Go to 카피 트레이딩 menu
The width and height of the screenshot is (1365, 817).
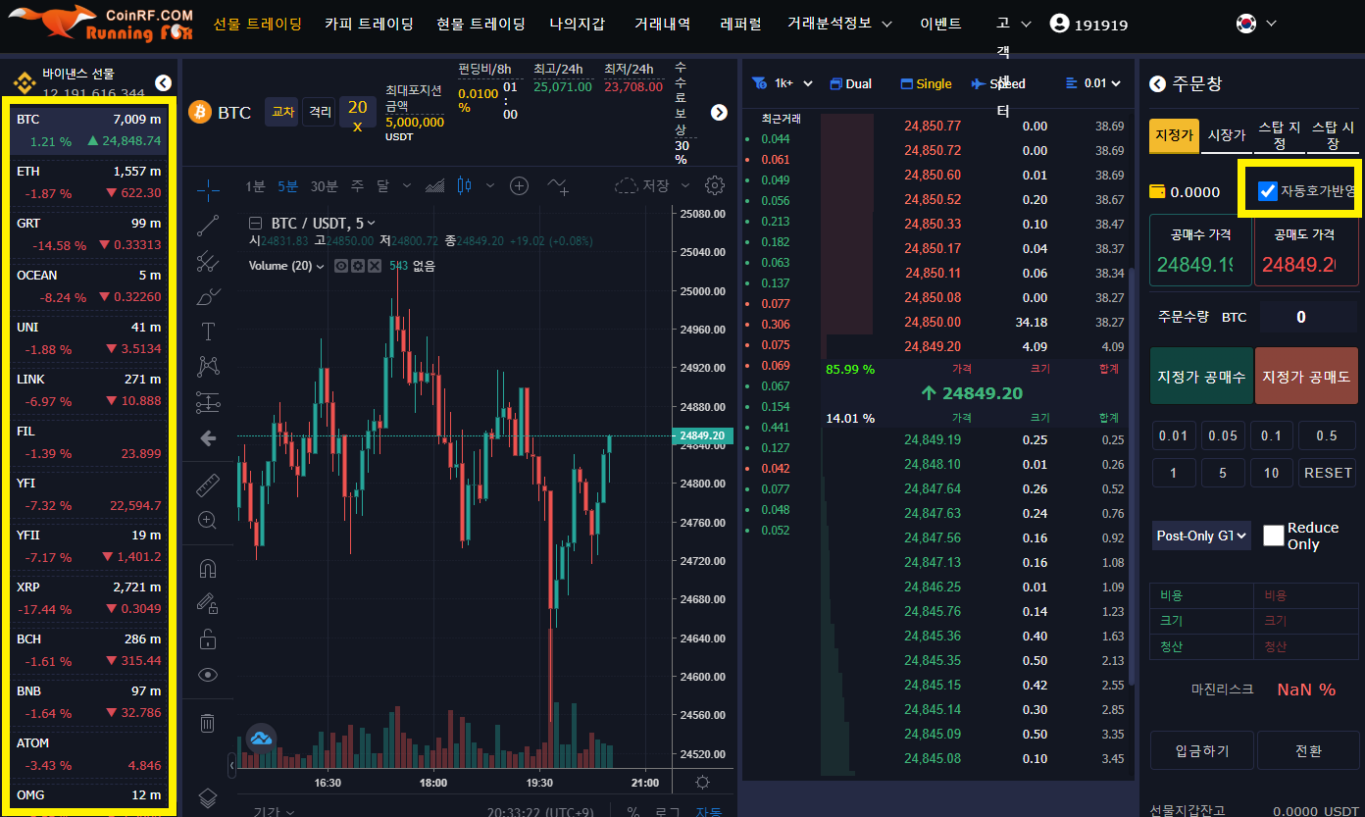[x=369, y=24]
